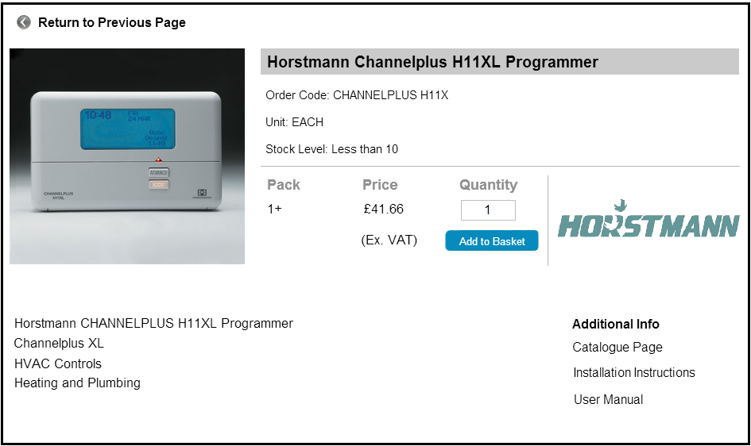This screenshot has height=446, width=751.
Task: Select the HVAC Controls category text
Action: 58,363
